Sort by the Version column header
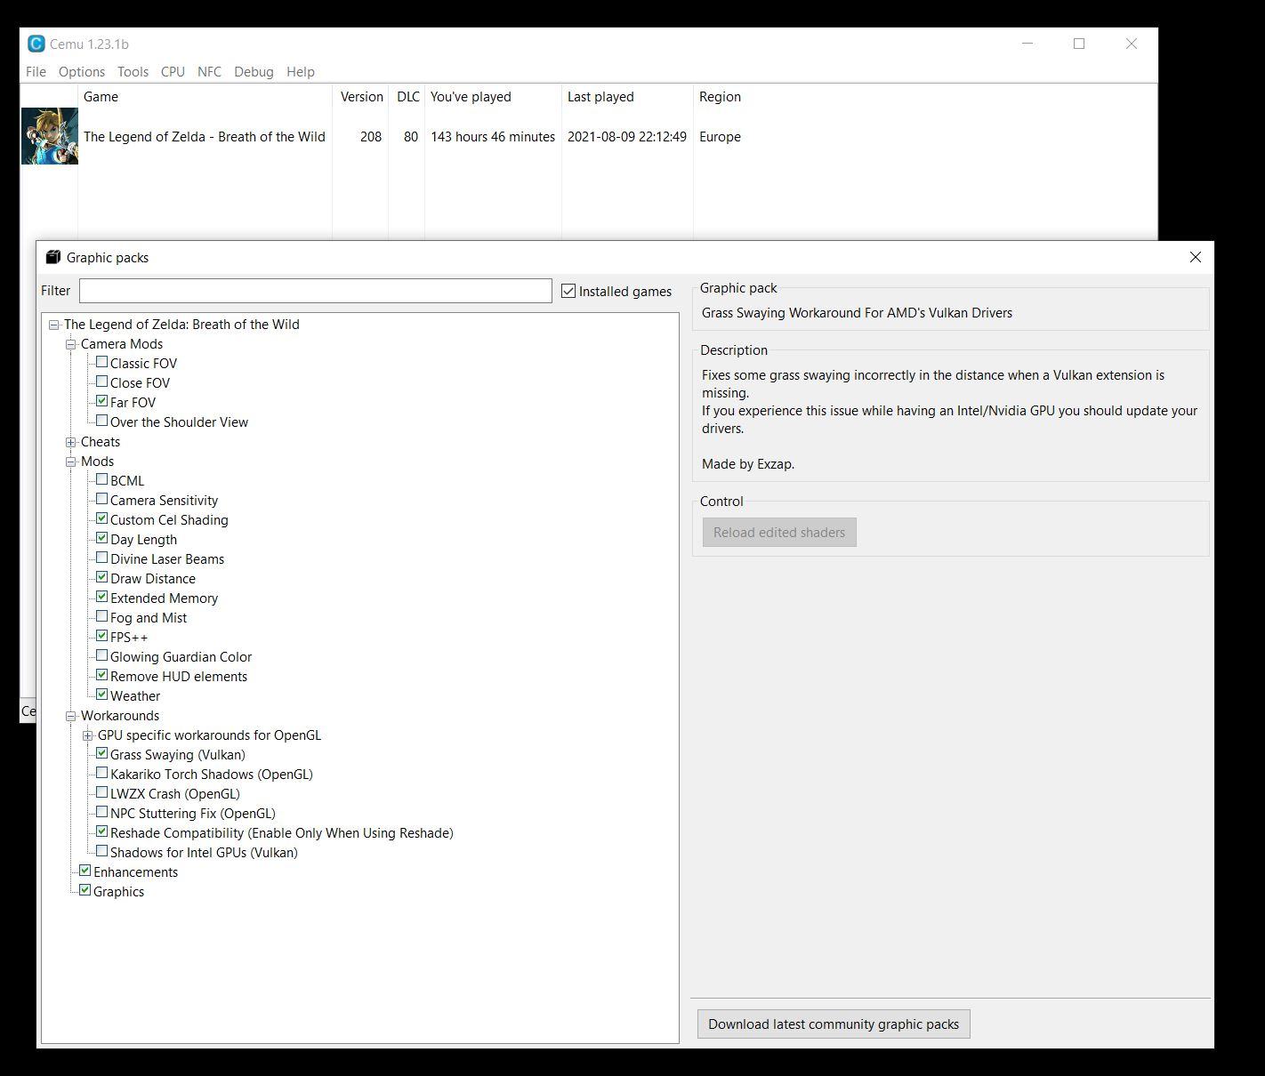This screenshot has width=1265, height=1076. click(361, 97)
